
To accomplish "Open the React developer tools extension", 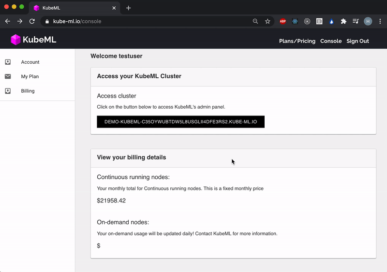I will [295, 21].
